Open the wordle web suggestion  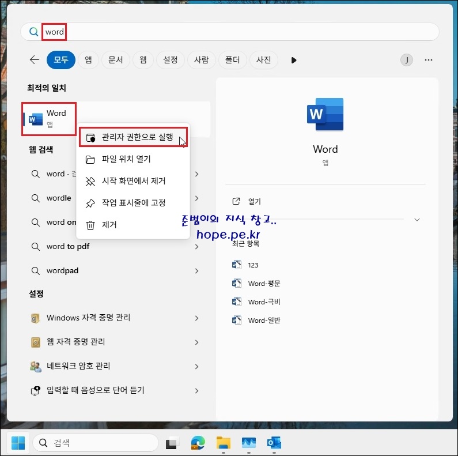[x=59, y=198]
